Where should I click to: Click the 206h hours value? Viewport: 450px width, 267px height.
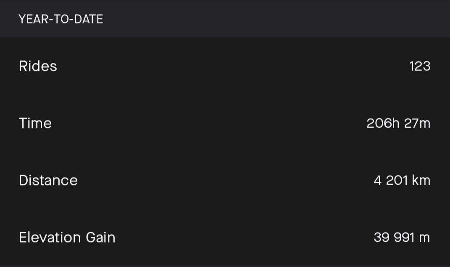tap(383, 123)
